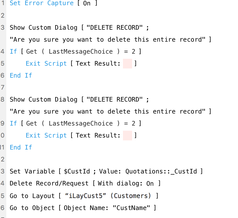Select the If step on line 4

[75, 52]
